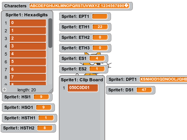The height and width of the screenshot is (140, 187).
Task: Click the empty EPT1 variable value
Action: 100,16
